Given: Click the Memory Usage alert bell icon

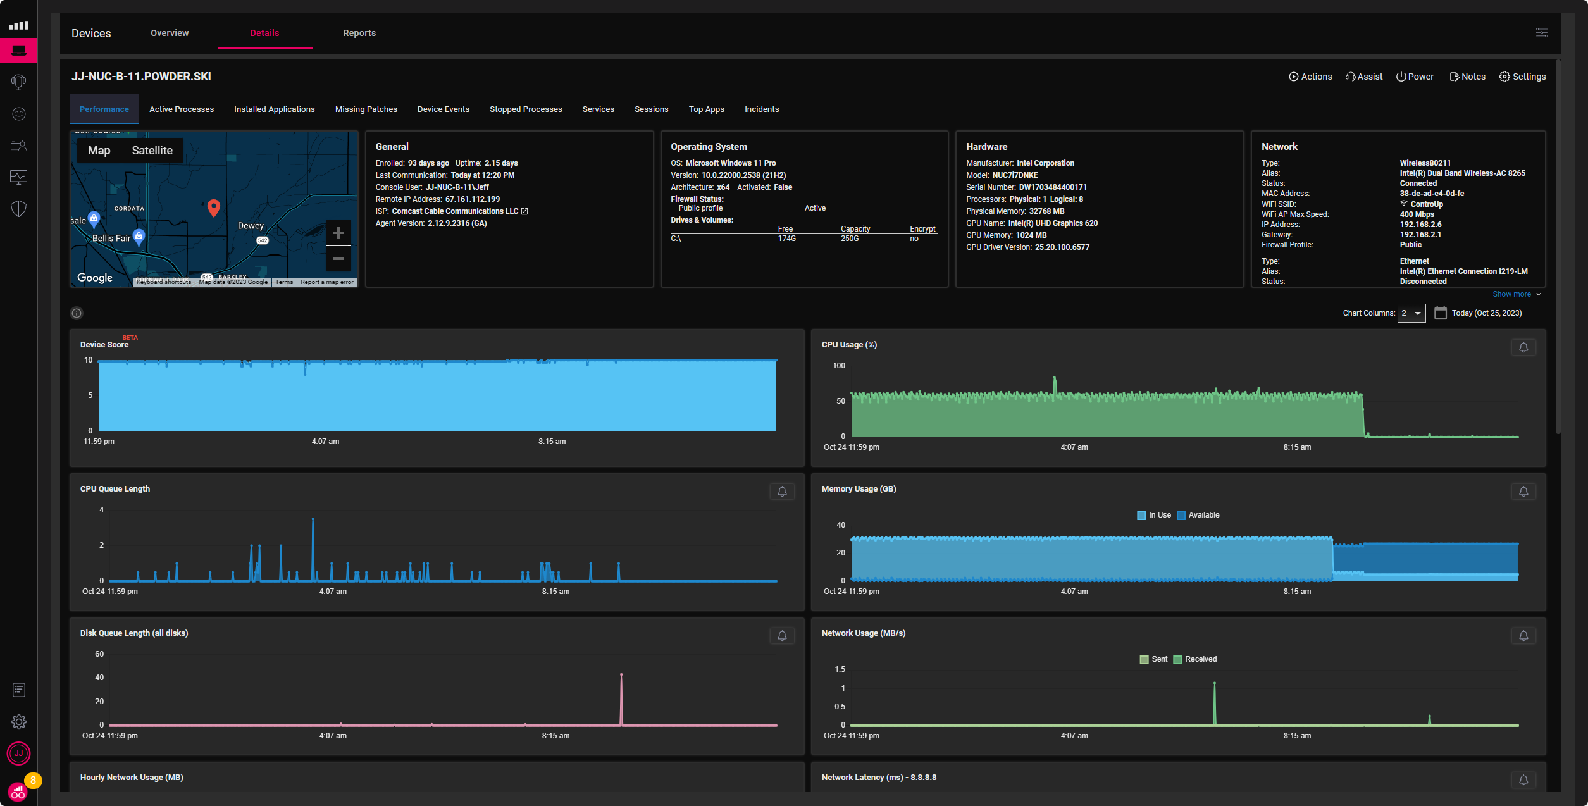Looking at the screenshot, I should (x=1523, y=492).
